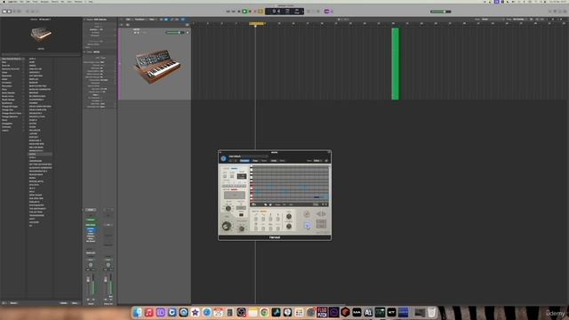Toggle the plugin window power button

coord(223,158)
